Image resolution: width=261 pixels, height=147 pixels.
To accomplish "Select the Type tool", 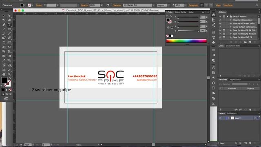I will (9, 24).
